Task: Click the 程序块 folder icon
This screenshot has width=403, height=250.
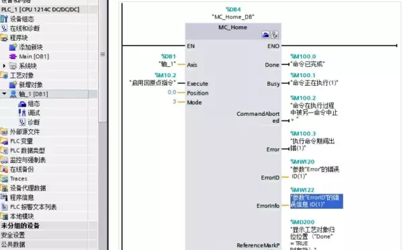Action: pyautogui.click(x=4, y=38)
